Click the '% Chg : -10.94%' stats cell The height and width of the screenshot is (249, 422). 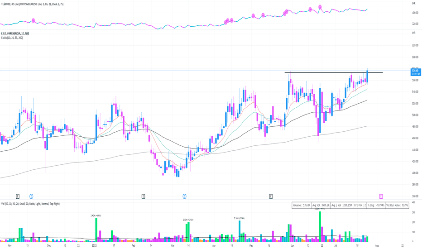(376, 205)
